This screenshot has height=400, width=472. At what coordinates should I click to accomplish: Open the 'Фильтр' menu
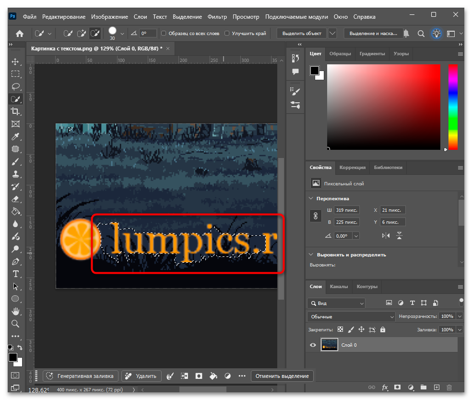point(217,17)
